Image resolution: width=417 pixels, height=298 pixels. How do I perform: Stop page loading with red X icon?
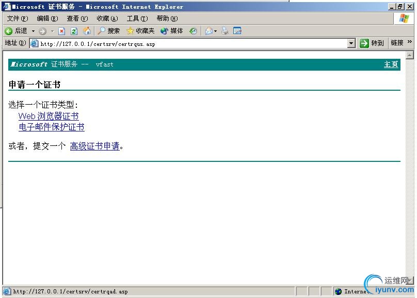[x=62, y=31]
